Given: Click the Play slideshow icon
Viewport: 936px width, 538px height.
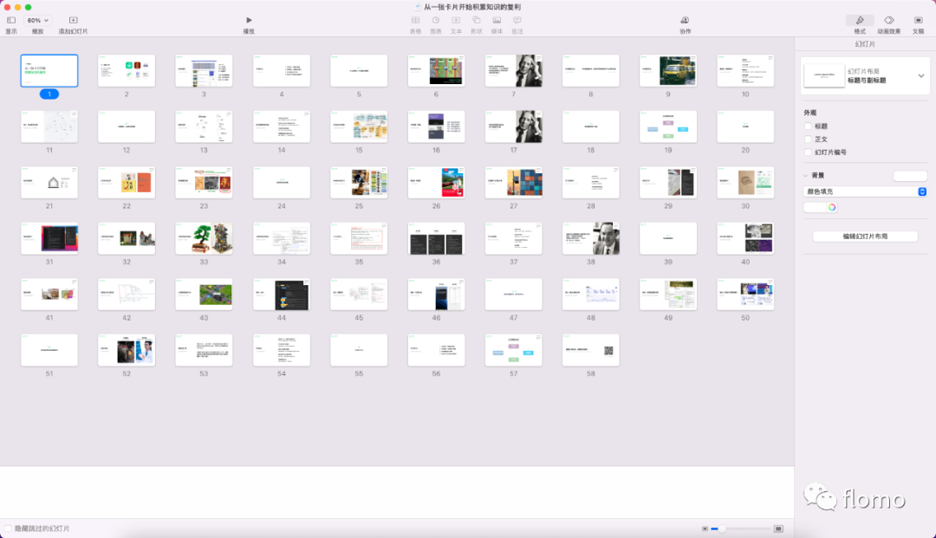Looking at the screenshot, I should 249,20.
